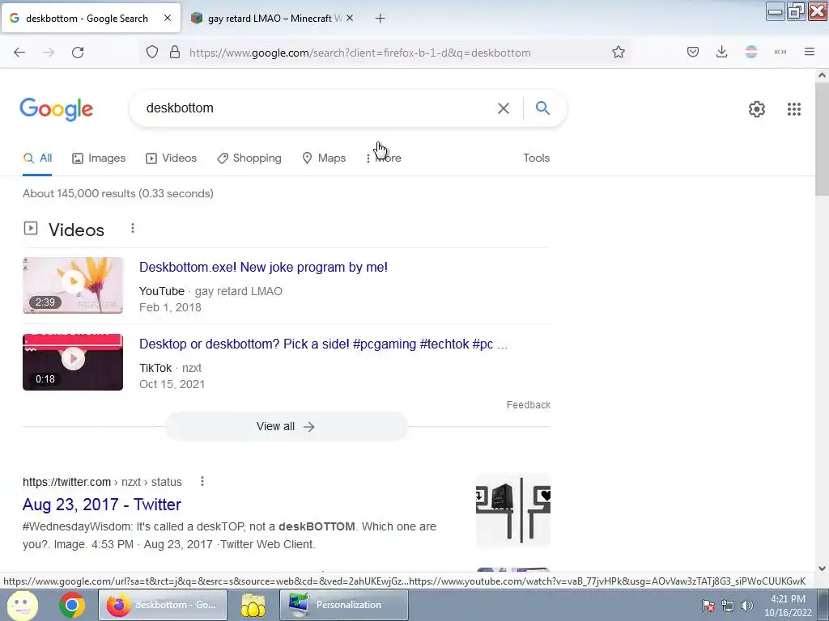
Task: Switch to the Maps tab
Action: click(324, 158)
